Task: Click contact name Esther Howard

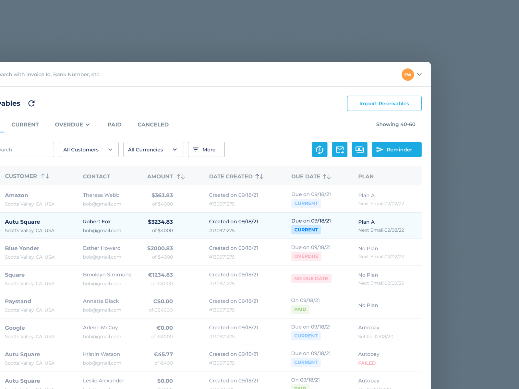Action: 102,248
